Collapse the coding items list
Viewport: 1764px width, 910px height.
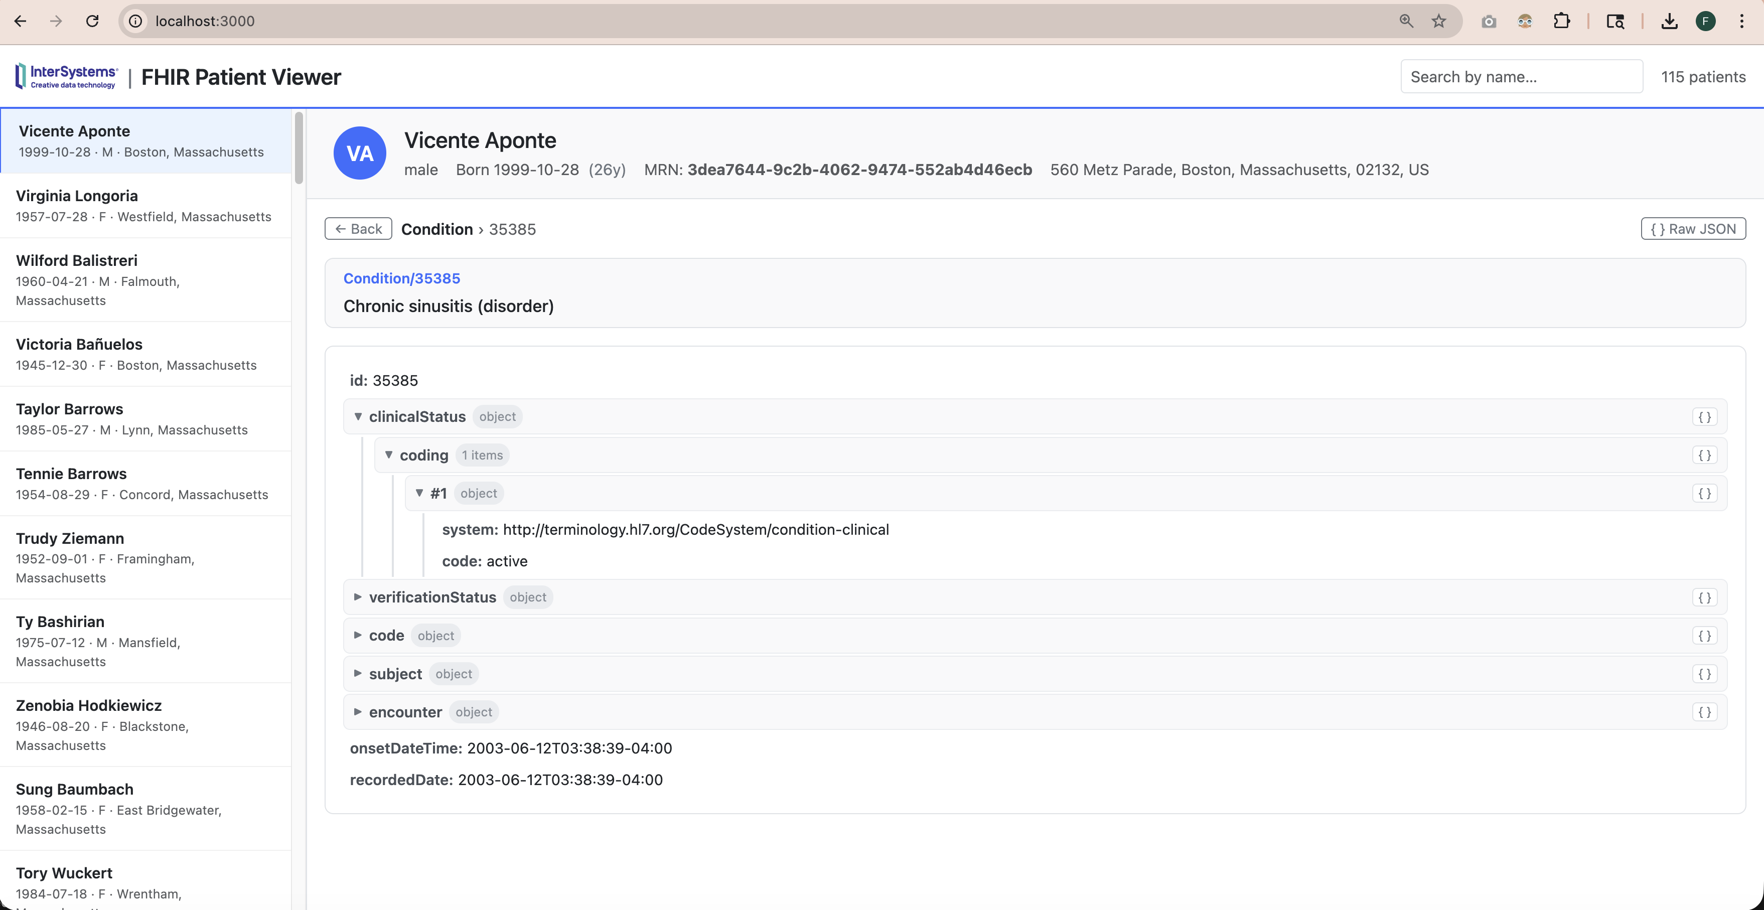(x=388, y=456)
